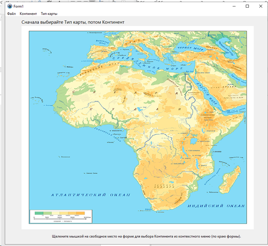Open the Файл menu

11,14
